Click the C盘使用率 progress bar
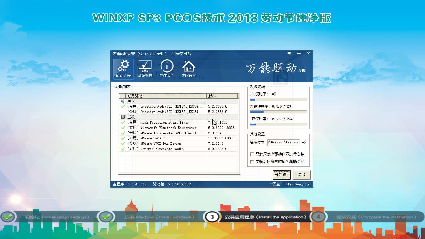425x239 pixels. pos(278,124)
